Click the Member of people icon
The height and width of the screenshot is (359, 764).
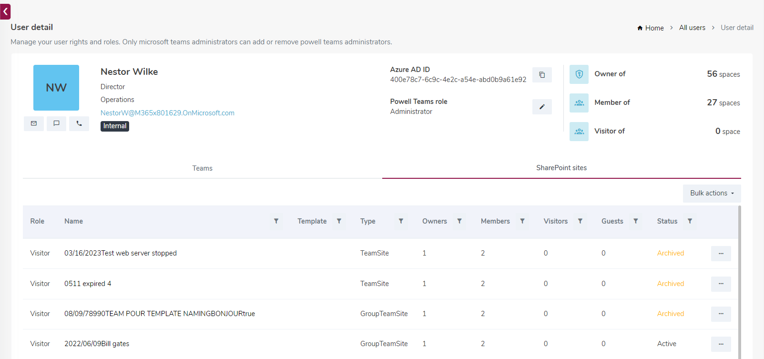pyautogui.click(x=579, y=103)
